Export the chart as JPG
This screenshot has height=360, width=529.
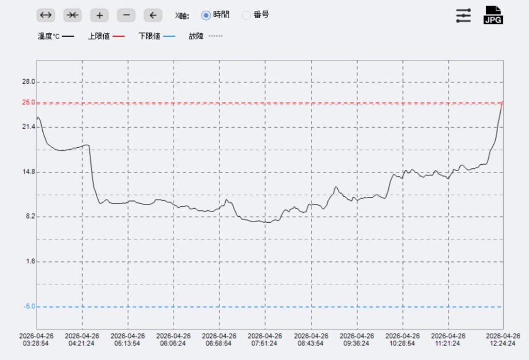pos(493,15)
